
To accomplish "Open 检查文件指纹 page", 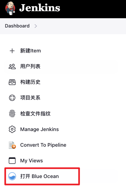I will [x=35, y=113].
